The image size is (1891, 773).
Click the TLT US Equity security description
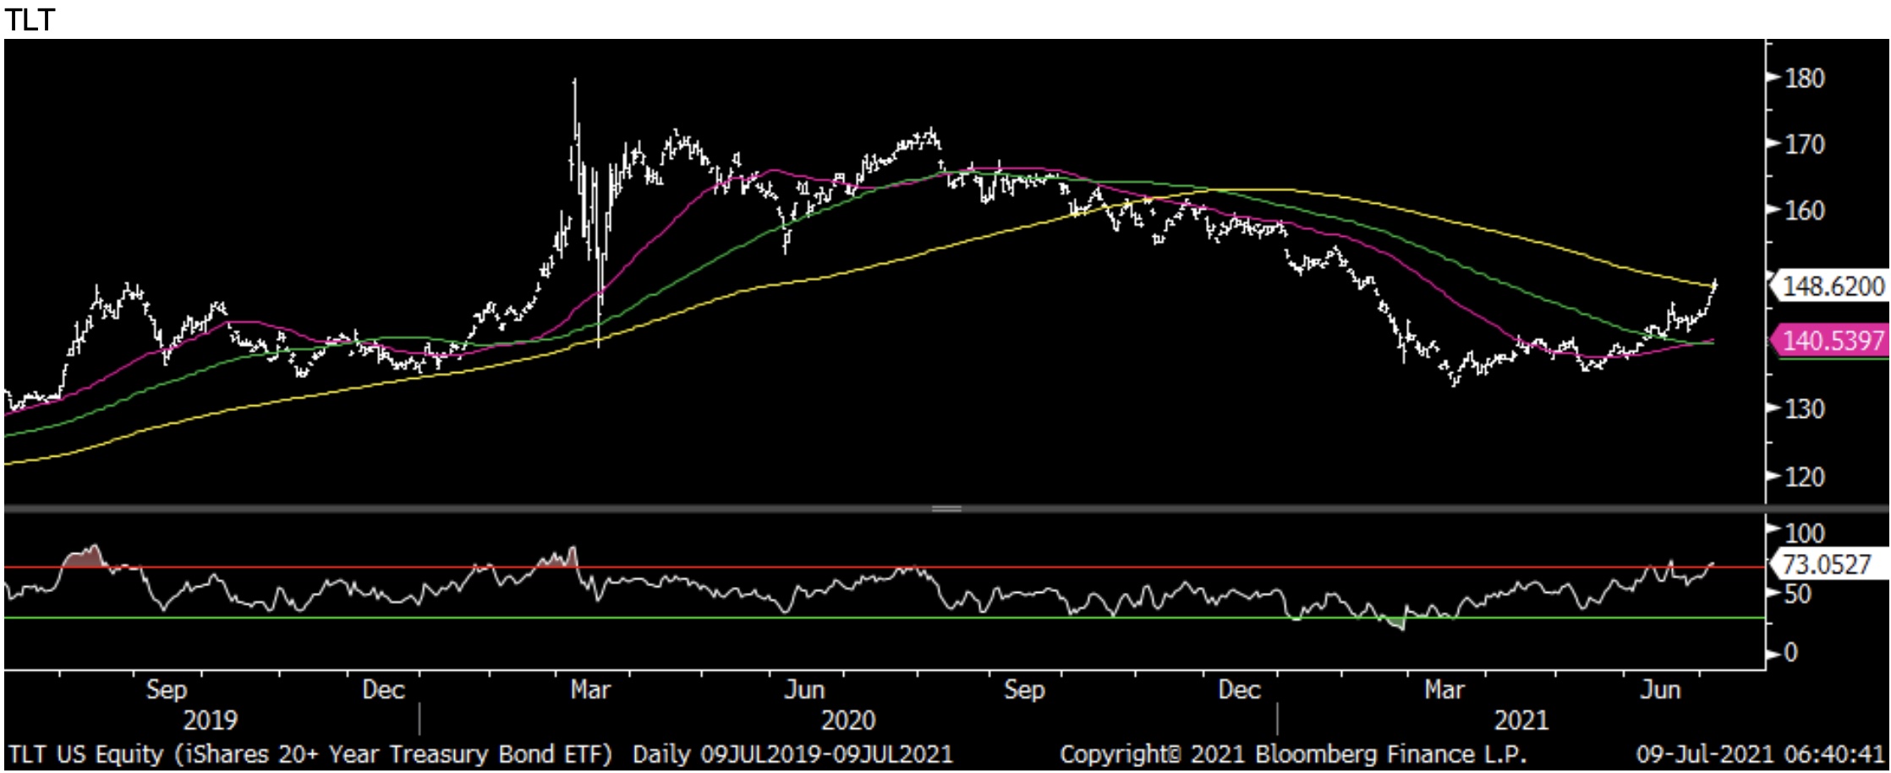click(310, 754)
